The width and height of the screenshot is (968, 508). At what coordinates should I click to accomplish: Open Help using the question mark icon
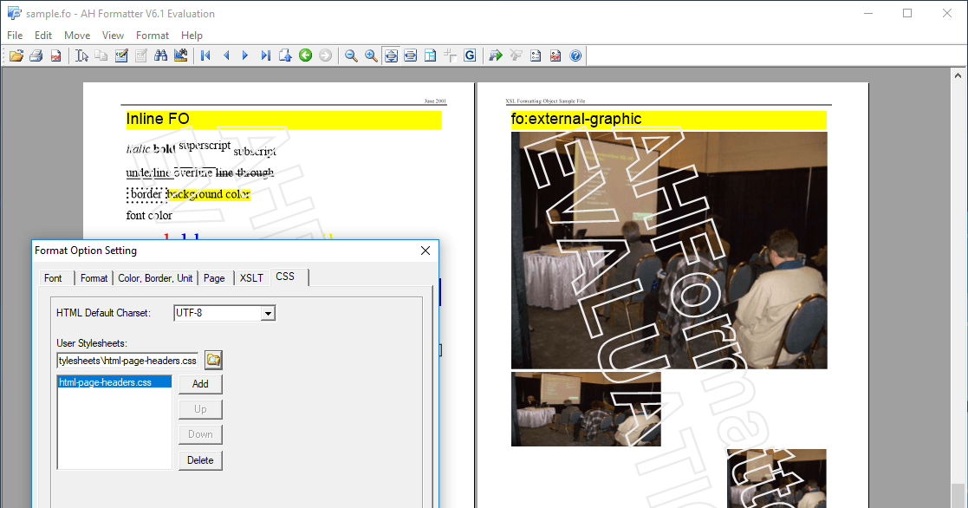click(575, 55)
